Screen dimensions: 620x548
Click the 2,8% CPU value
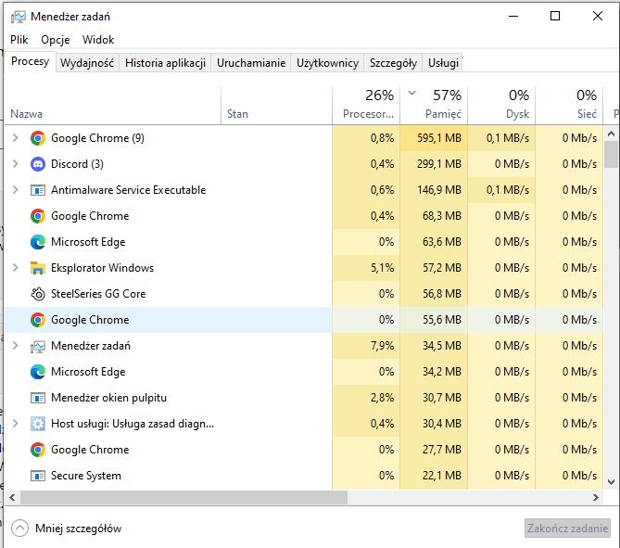tap(383, 398)
